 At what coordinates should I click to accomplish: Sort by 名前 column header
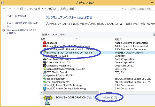(43, 39)
